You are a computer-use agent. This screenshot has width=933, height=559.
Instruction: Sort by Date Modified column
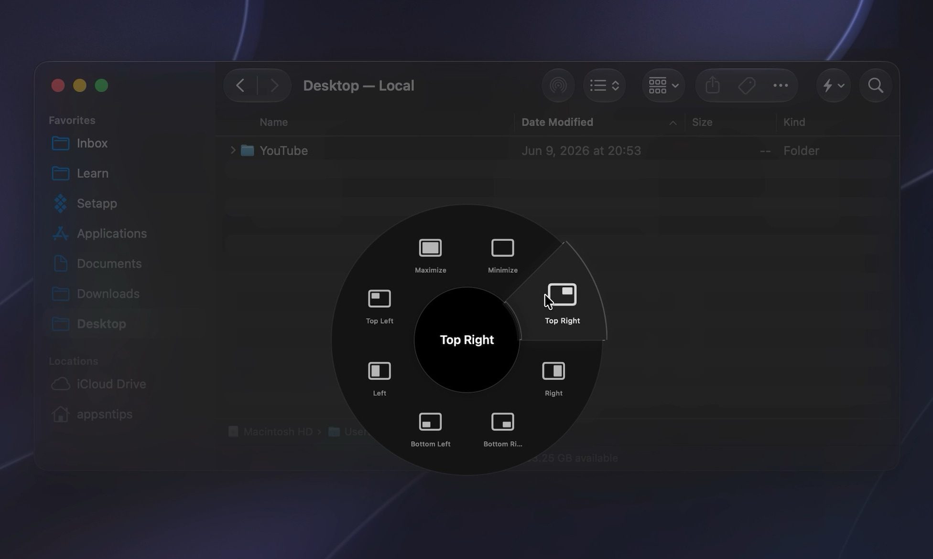(557, 122)
